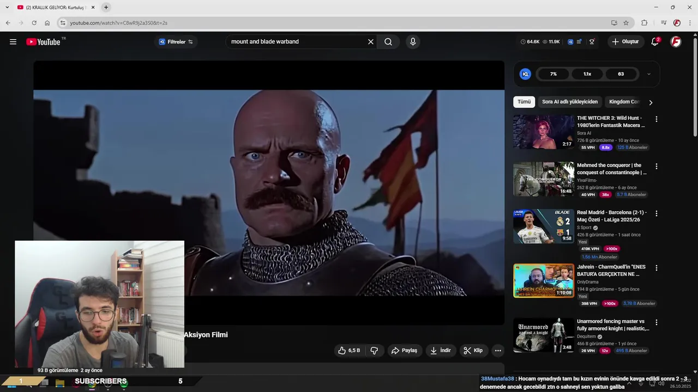Open Unarmored fencing master thumbnail
The image size is (698, 392).
(x=544, y=335)
